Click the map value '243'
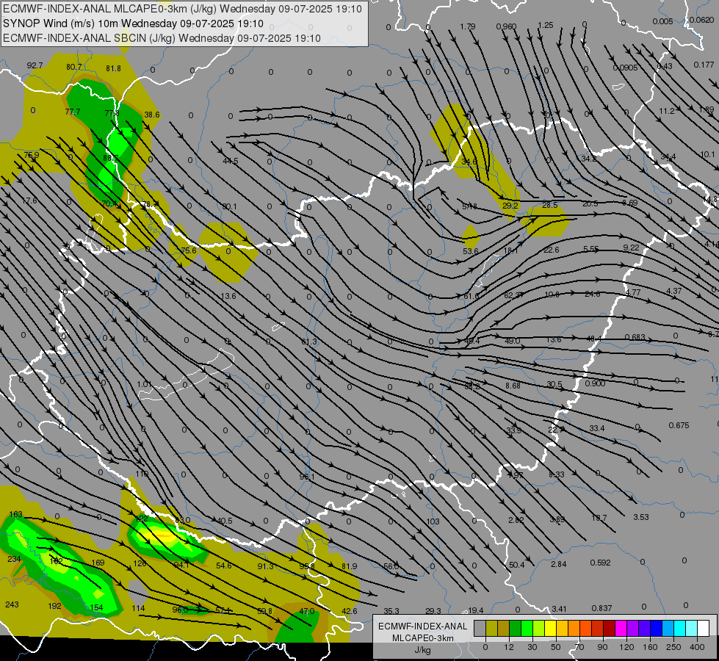The height and width of the screenshot is (661, 719). coord(12,604)
